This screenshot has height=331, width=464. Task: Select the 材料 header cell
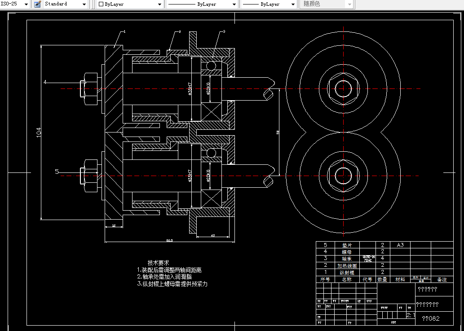click(x=400, y=279)
